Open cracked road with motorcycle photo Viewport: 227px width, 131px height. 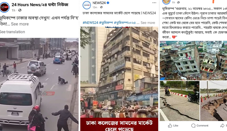180,101
